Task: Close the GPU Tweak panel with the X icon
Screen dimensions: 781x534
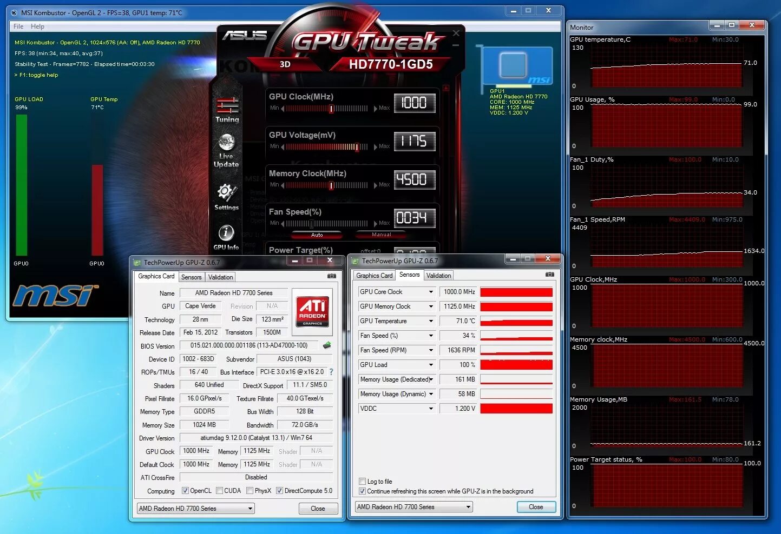Action: (x=456, y=34)
